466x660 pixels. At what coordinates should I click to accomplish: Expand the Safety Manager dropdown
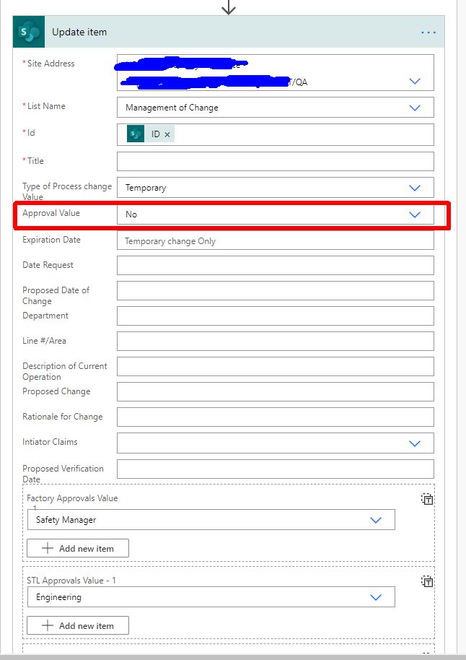[376, 520]
